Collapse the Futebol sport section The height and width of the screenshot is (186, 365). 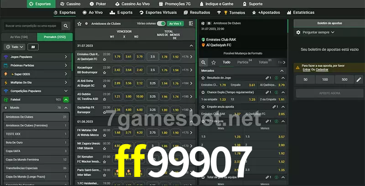(x=66, y=99)
